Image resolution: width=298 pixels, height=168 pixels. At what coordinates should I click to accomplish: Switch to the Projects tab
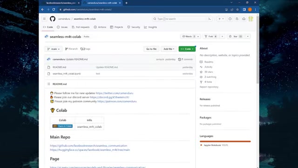(x=116, y=27)
